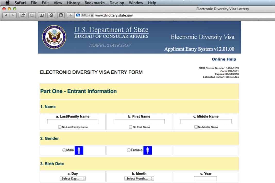
Task: Open the Safari menu
Action: point(20,3)
